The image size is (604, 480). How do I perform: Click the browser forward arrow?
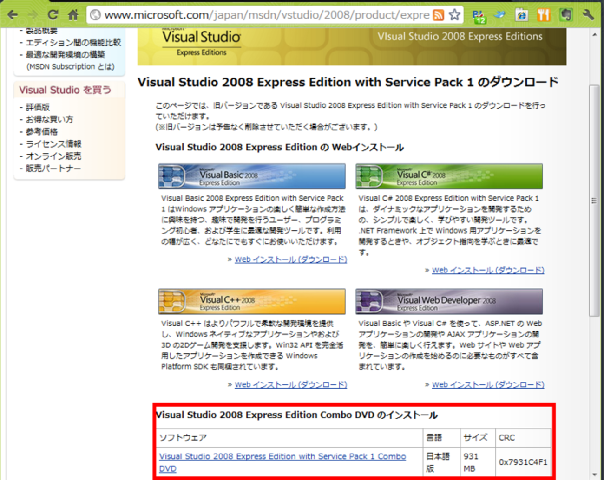pyautogui.click(x=33, y=15)
